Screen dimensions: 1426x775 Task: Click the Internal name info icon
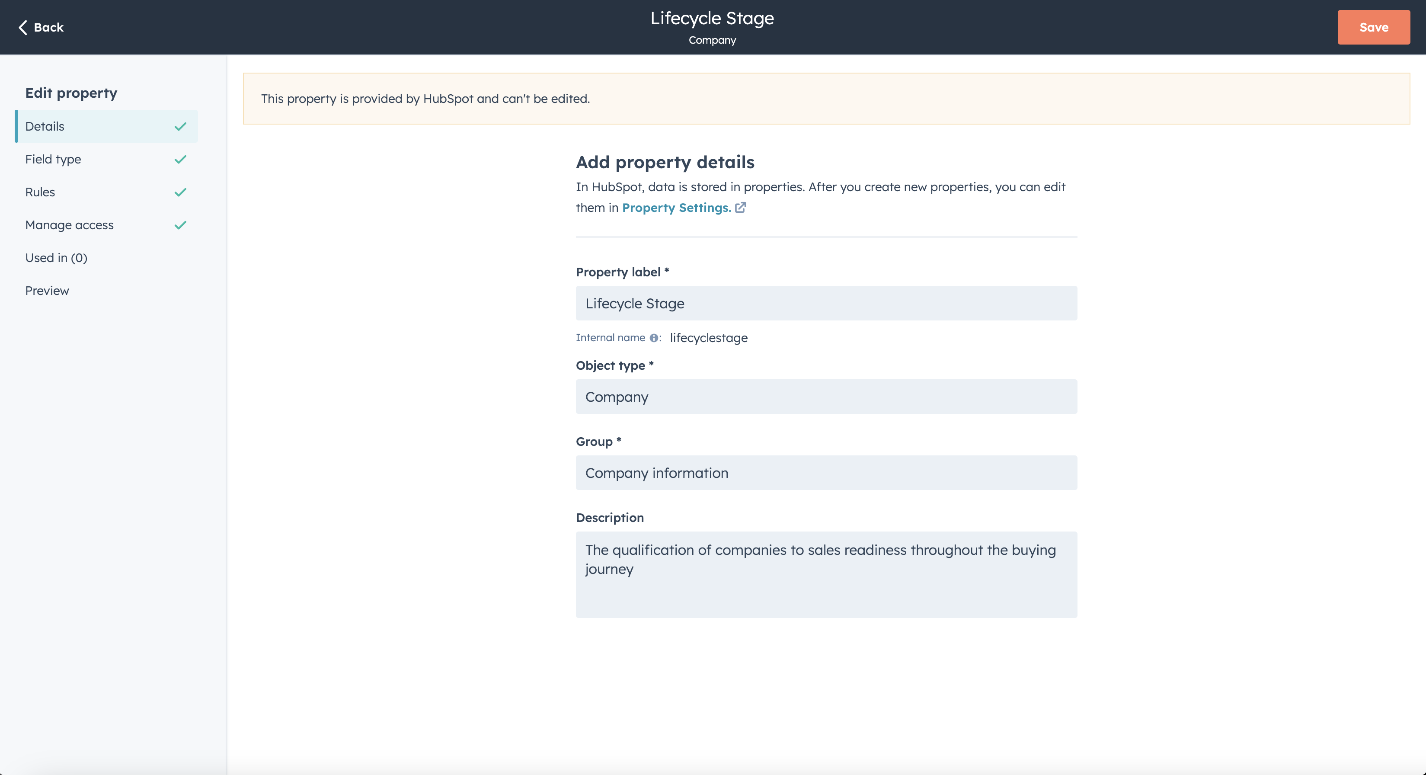point(654,338)
